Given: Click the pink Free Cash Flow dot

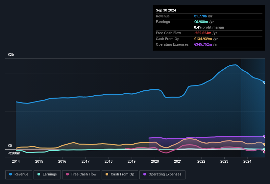Looking at the screenshot, I should 68,174.
